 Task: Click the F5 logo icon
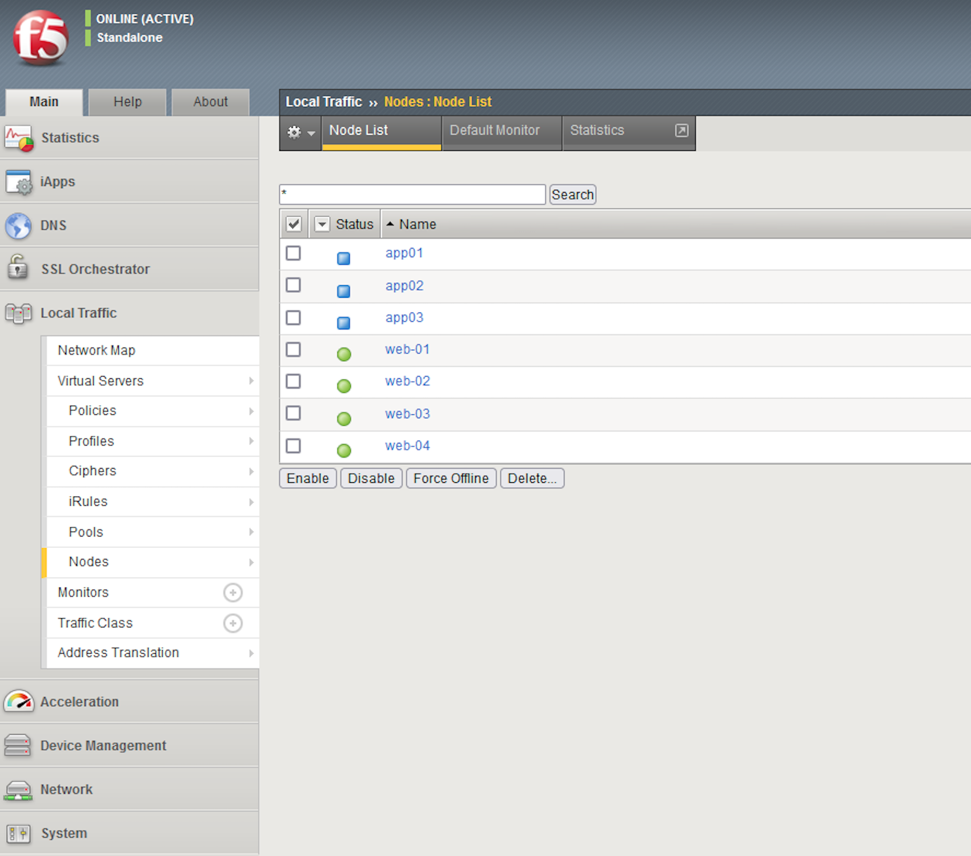pos(41,38)
